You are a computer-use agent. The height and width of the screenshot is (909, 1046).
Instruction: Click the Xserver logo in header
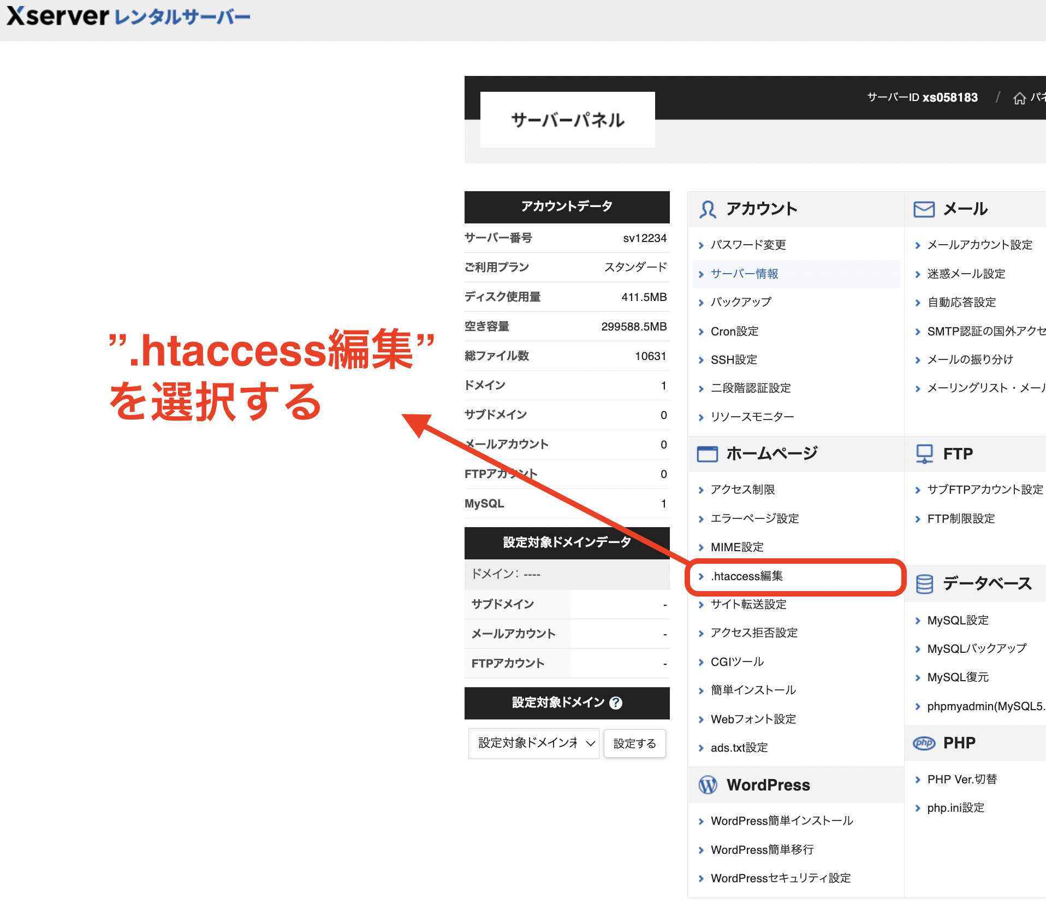click(x=128, y=16)
